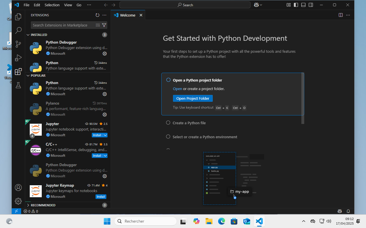Open File Explorer from the taskbar
Image resolution: width=366 pixels, height=228 pixels.
pos(209,221)
